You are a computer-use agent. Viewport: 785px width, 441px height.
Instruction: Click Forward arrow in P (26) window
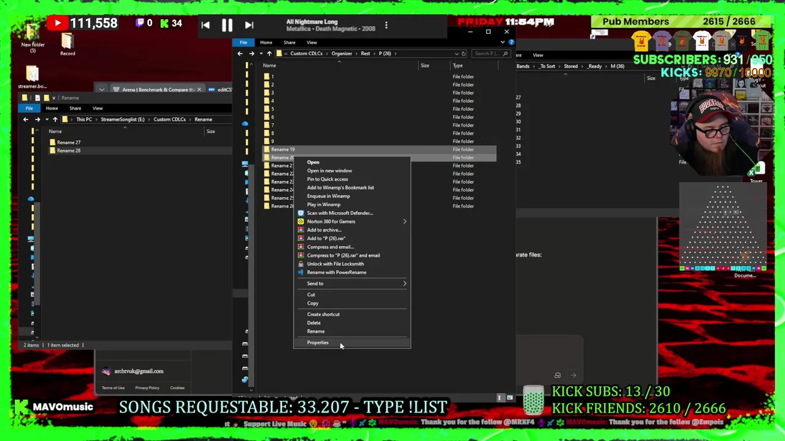(251, 53)
